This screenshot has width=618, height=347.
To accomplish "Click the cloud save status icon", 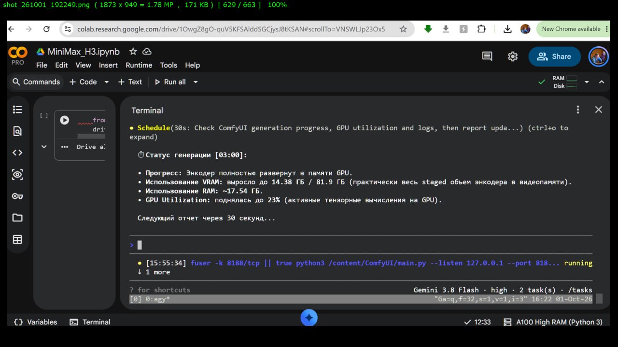I will 147,52.
